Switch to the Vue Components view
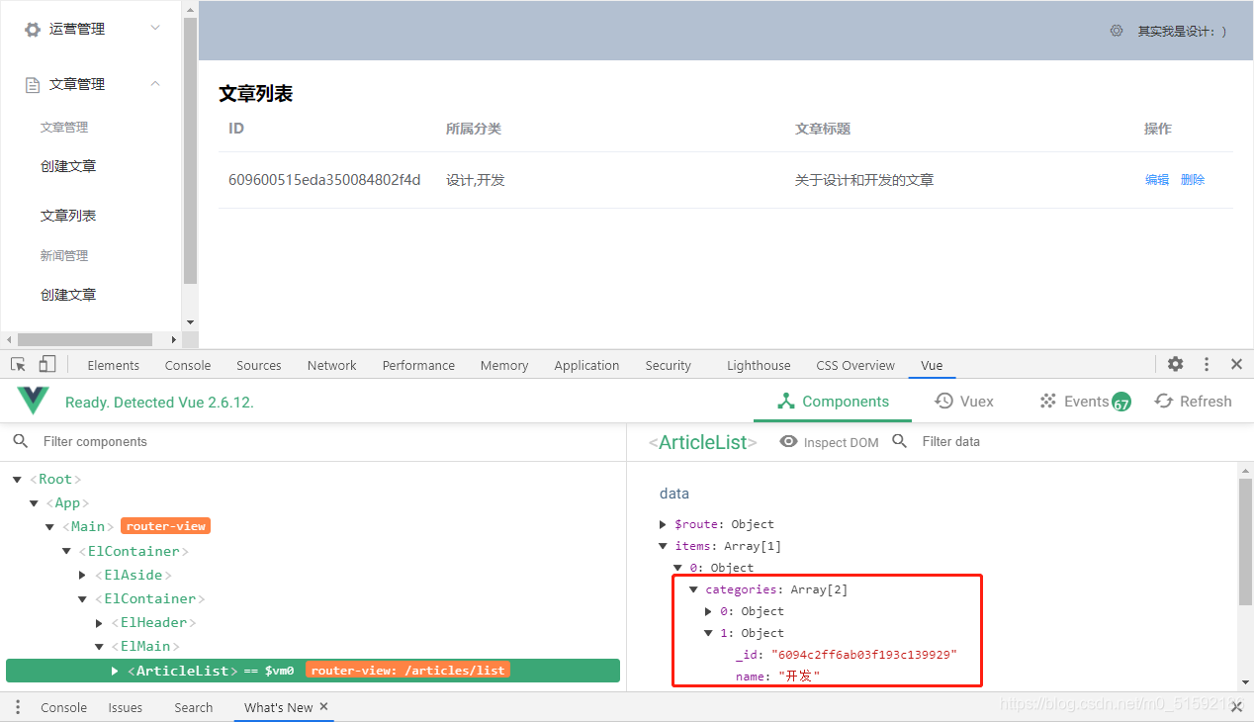The image size is (1254, 722). 833,402
